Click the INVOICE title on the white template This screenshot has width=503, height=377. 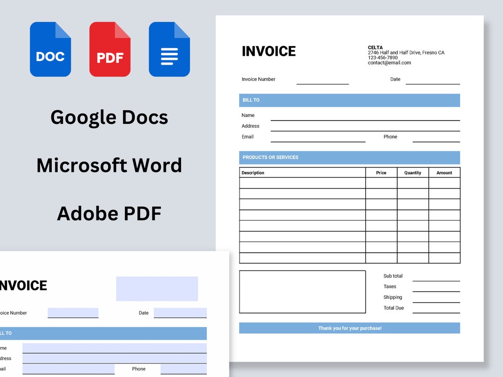pos(269,51)
